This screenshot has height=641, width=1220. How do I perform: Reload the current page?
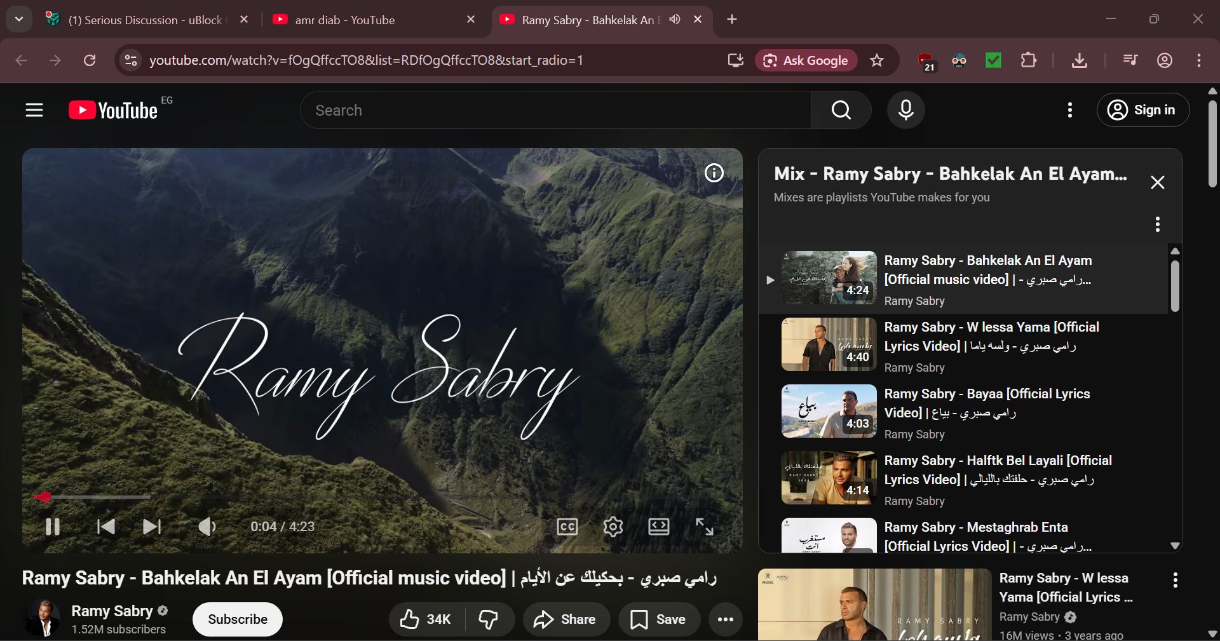click(90, 60)
